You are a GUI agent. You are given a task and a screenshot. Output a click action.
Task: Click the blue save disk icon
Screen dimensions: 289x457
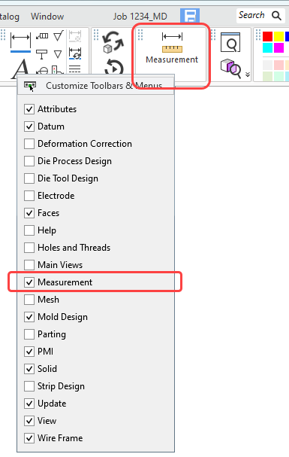(x=190, y=16)
